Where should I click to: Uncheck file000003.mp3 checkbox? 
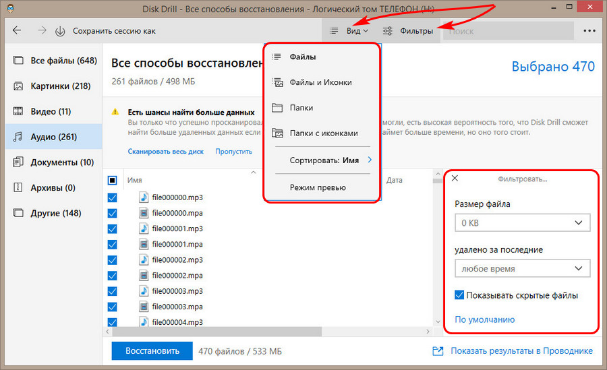(x=112, y=291)
